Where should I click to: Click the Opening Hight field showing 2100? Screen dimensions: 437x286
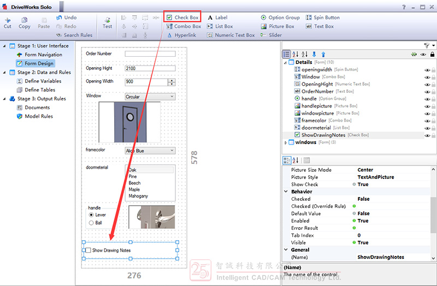(x=150, y=68)
